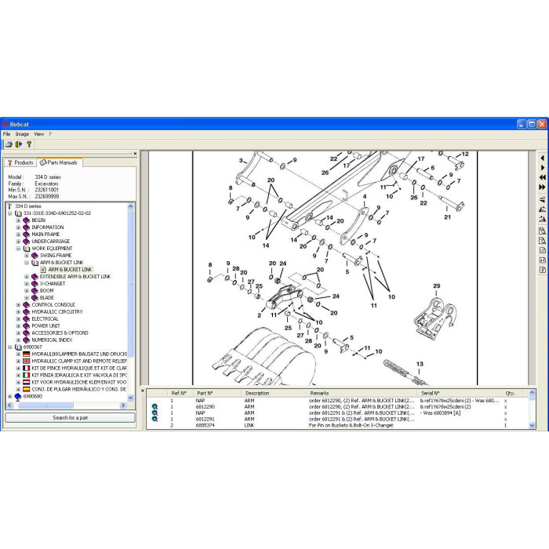Click the Ref.N° column header
This screenshot has width=549, height=549.
point(181,393)
